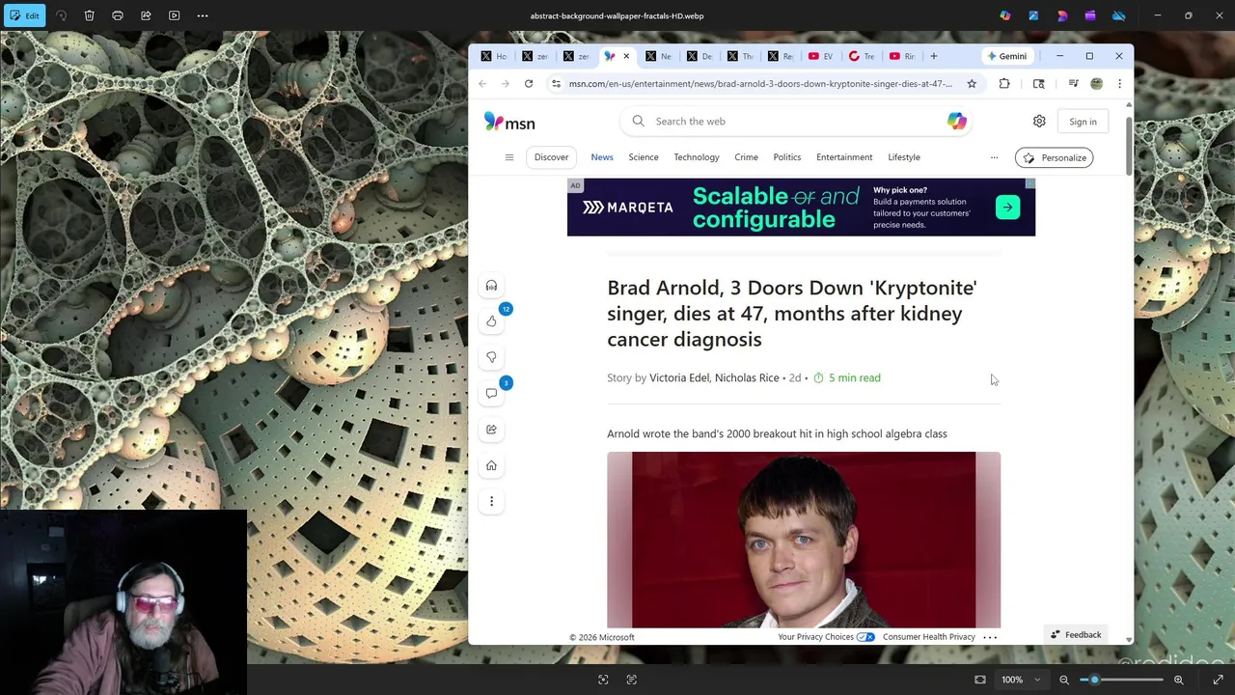This screenshot has width=1235, height=695.
Task: Click the msn.com URL address bar
Action: (x=760, y=84)
